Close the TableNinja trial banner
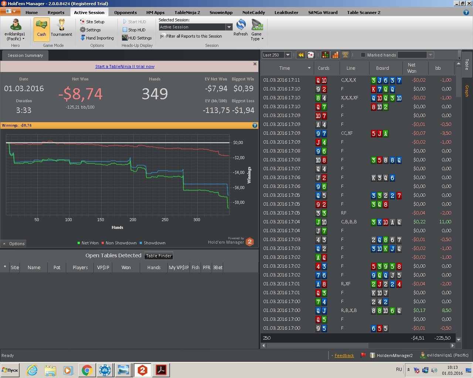This screenshot has width=473, height=378. click(255, 64)
